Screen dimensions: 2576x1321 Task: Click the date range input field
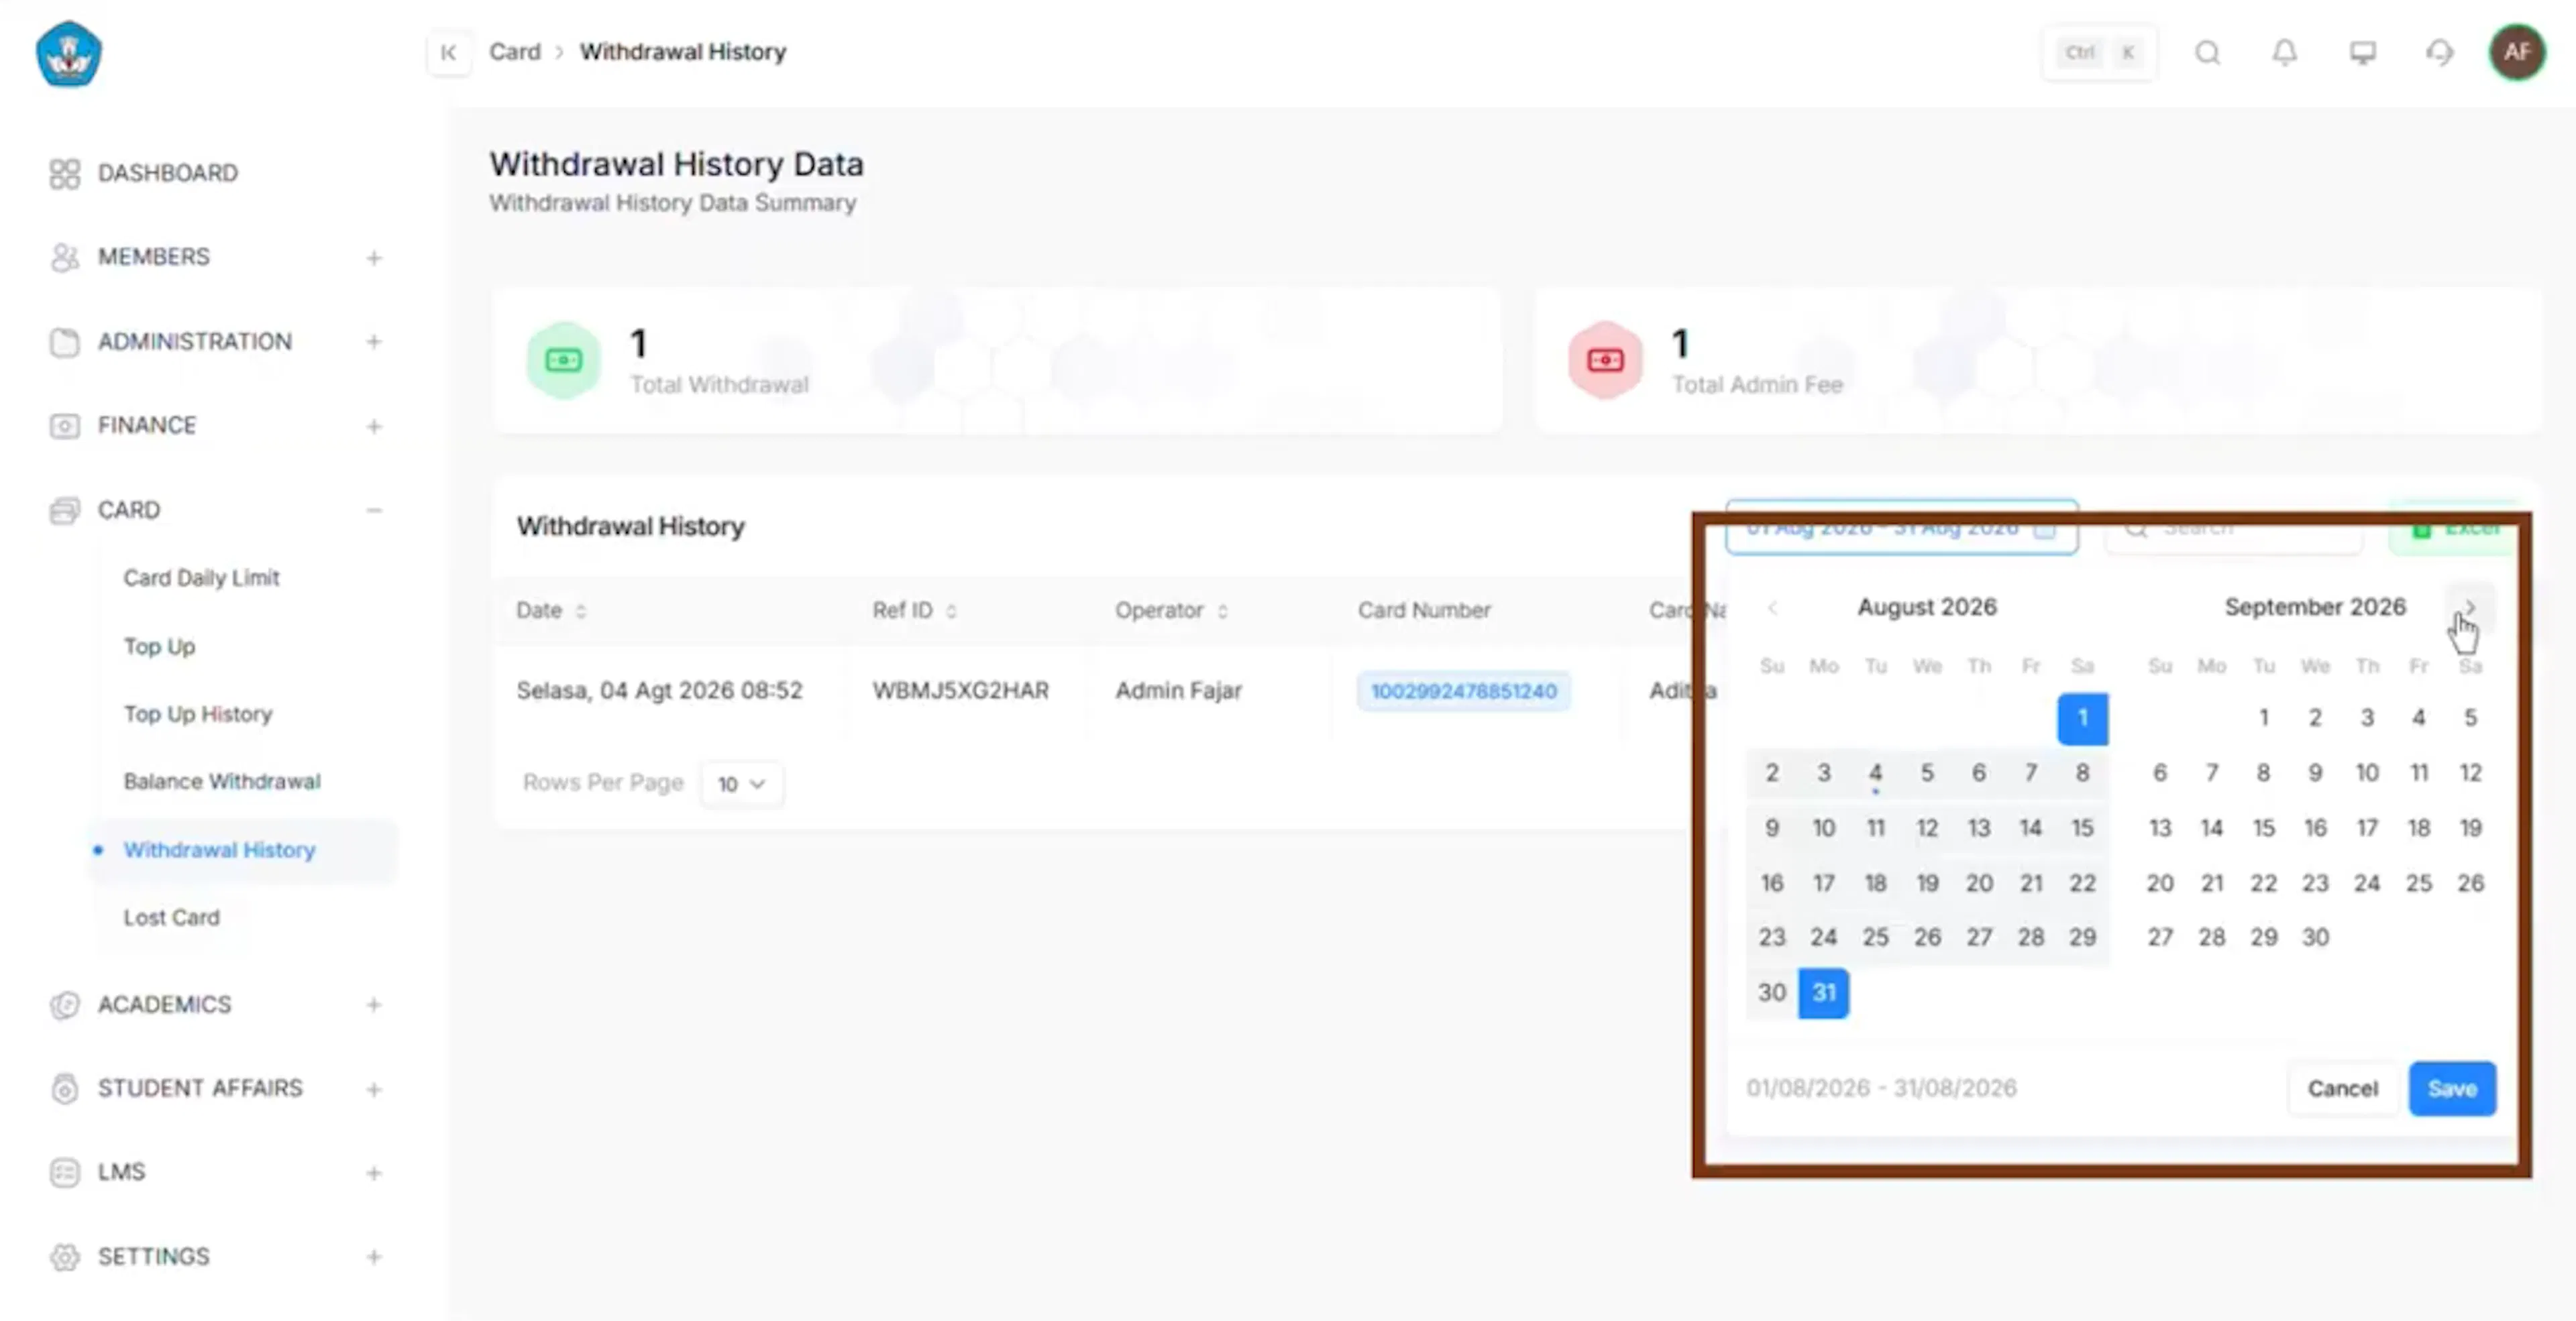(x=1901, y=528)
